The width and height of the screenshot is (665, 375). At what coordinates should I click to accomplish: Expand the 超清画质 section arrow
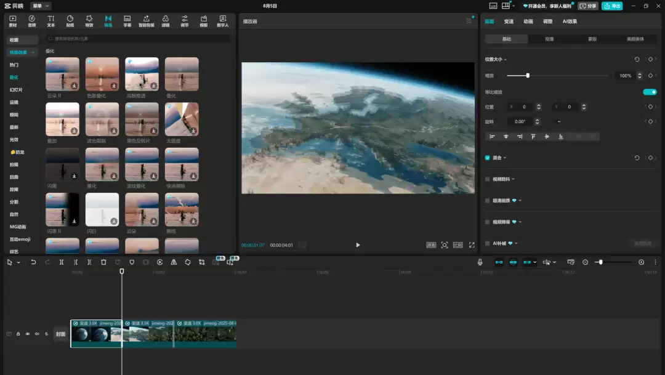[520, 201]
